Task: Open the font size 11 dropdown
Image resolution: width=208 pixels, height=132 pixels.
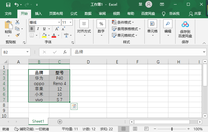Action: [71, 22]
